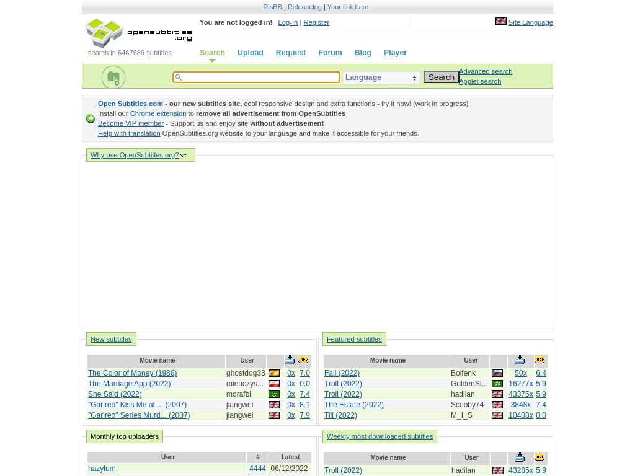The height and width of the screenshot is (476, 635).
Task: Open the Request tab
Action: pos(291,53)
